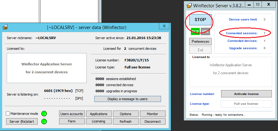Open the server Options
Image resolution: width=278 pixels, height=131 pixels.
click(126, 114)
